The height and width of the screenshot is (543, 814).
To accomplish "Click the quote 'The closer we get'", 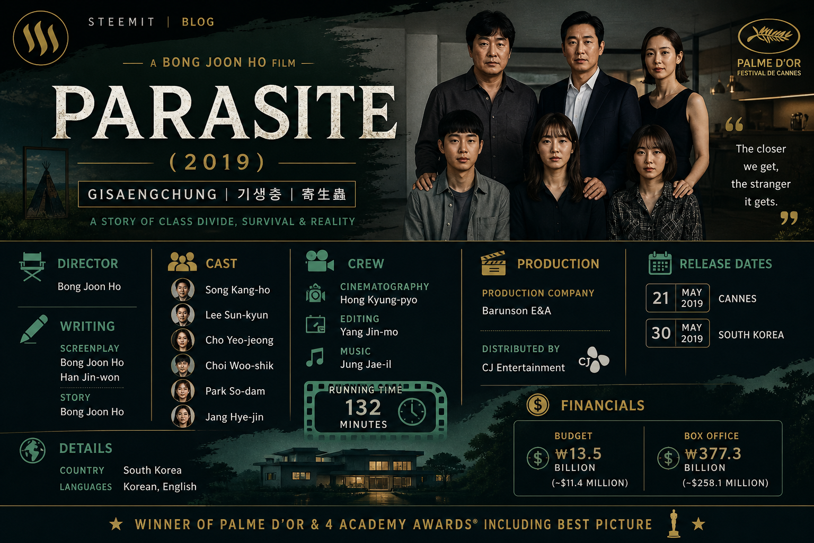I will click(761, 175).
